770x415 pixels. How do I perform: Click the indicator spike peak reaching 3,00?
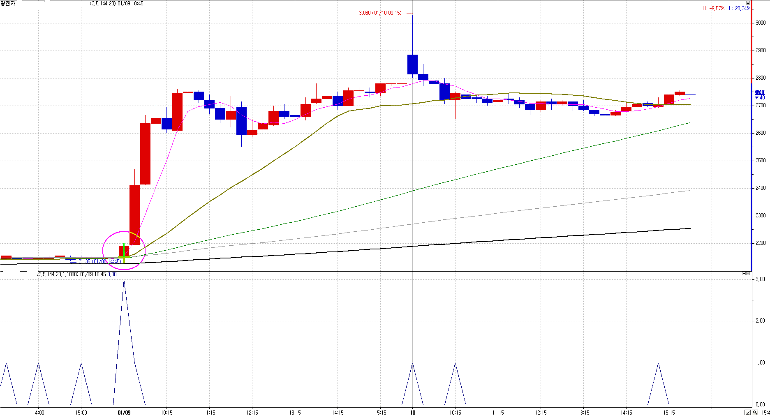(124, 280)
